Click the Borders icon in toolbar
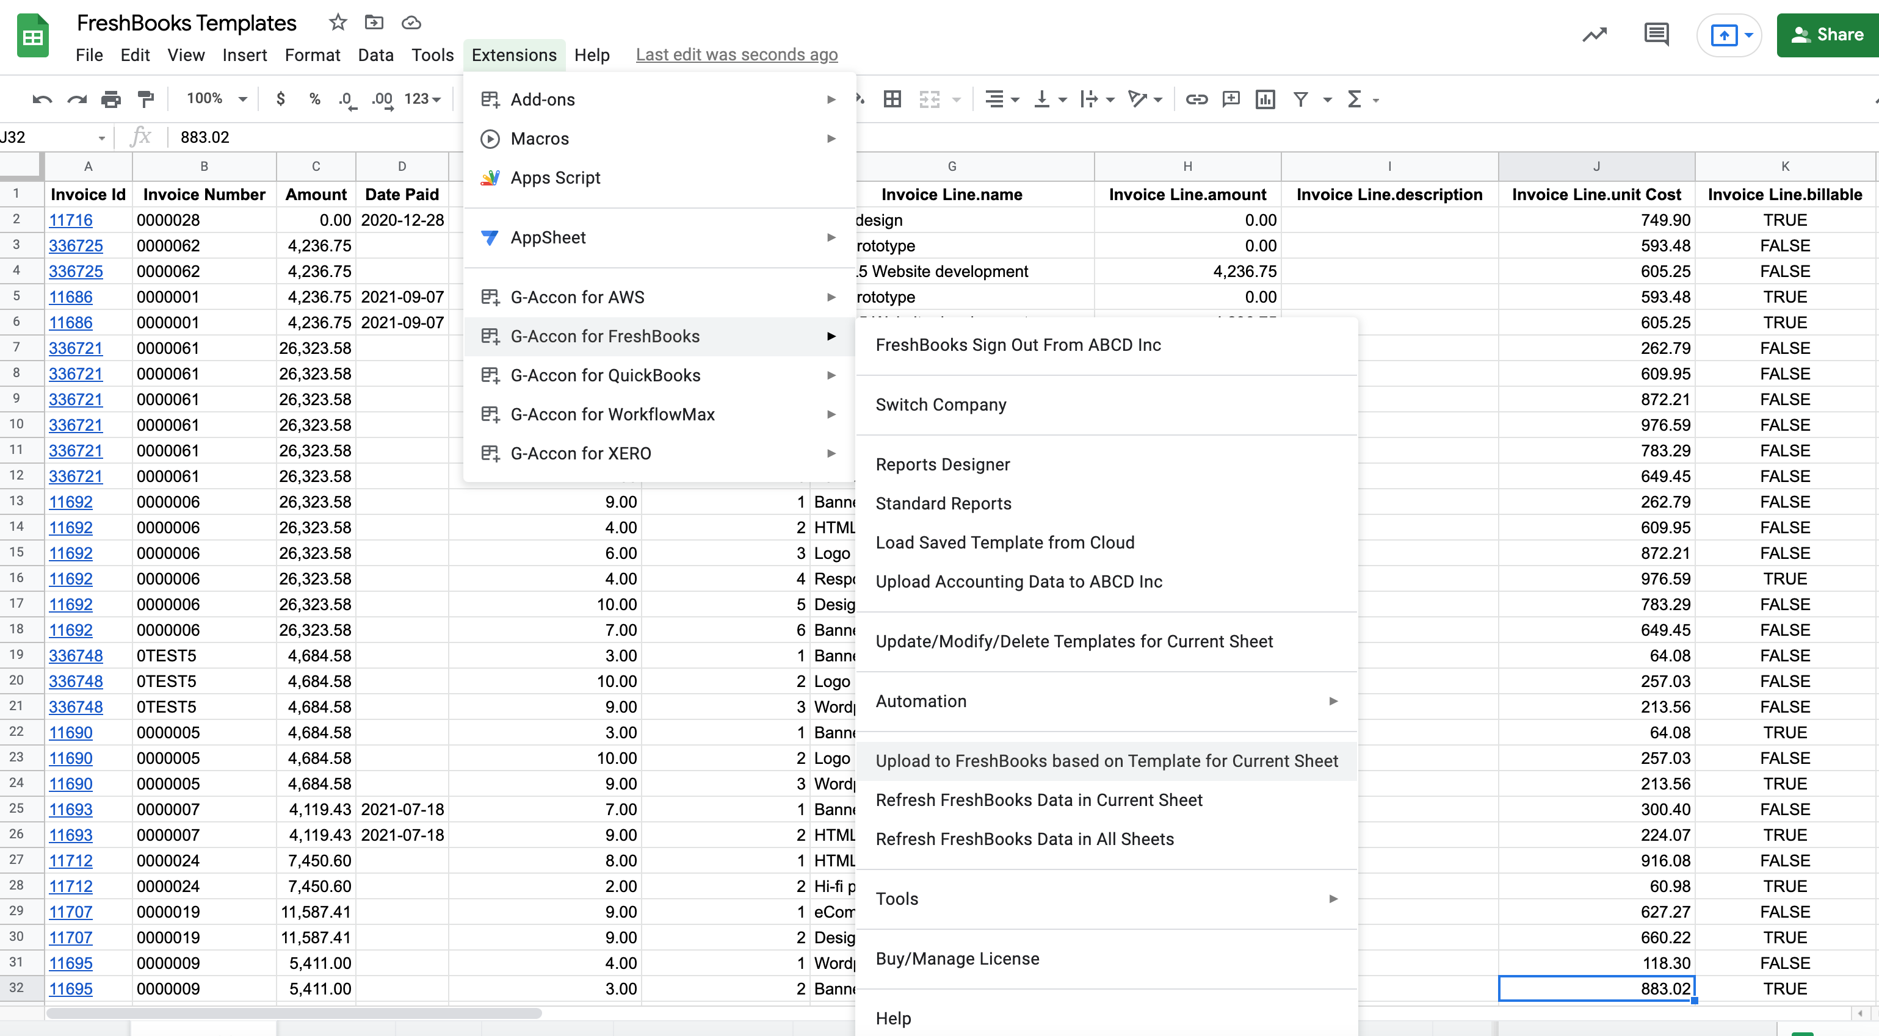 point(892,99)
